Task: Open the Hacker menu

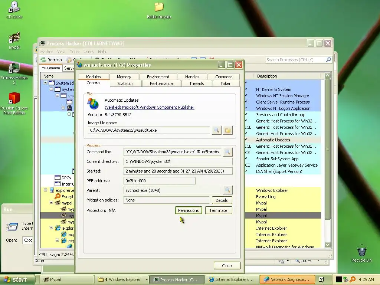Action: tap(46, 52)
